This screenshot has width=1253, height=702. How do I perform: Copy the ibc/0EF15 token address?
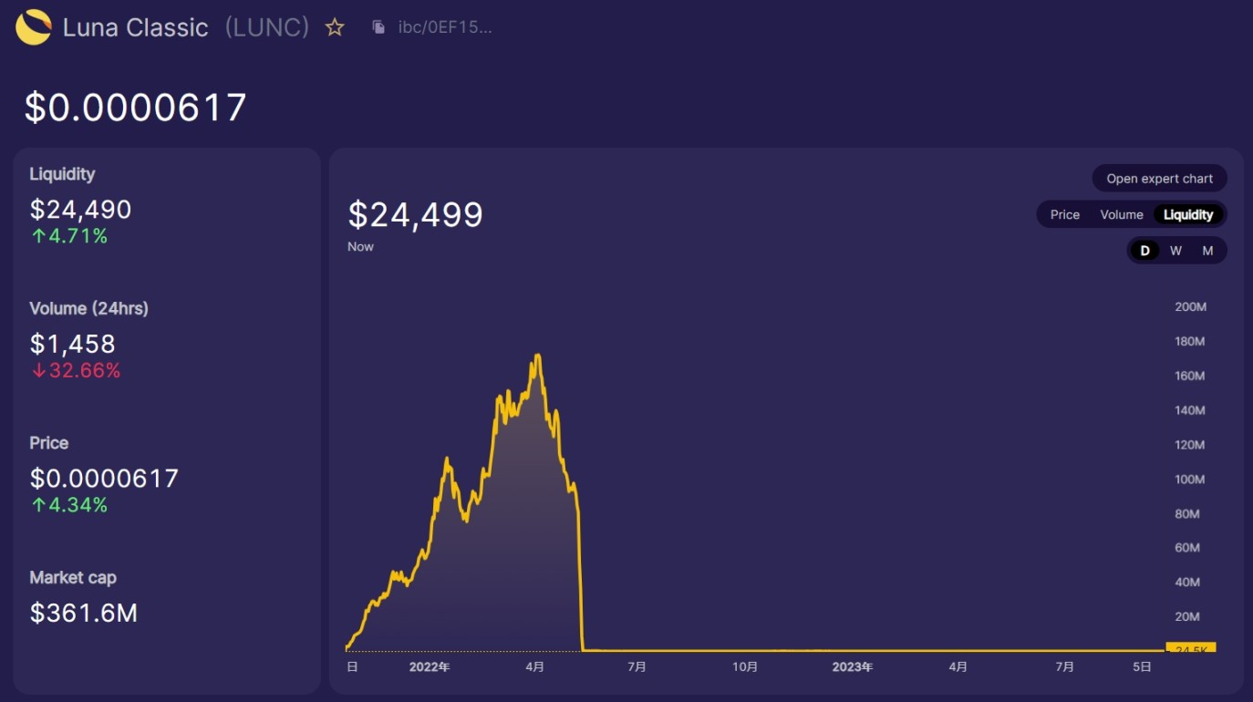[x=378, y=26]
